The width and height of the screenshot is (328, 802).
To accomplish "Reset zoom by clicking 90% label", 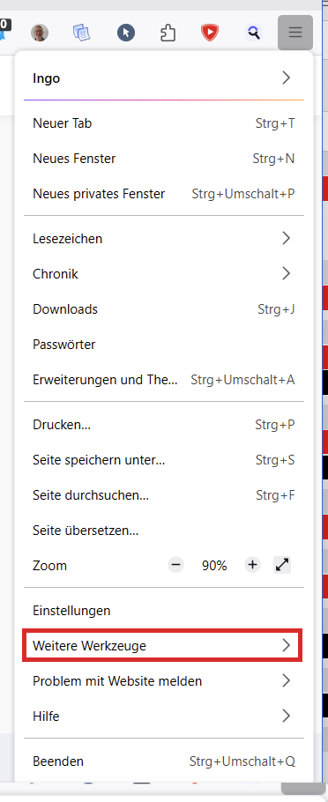I will click(214, 566).
